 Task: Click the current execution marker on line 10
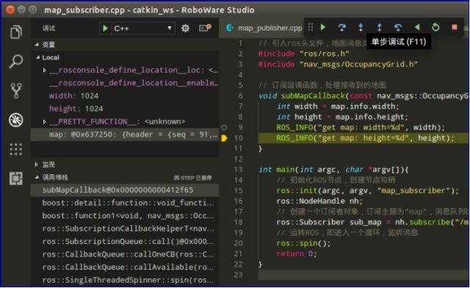(x=224, y=139)
